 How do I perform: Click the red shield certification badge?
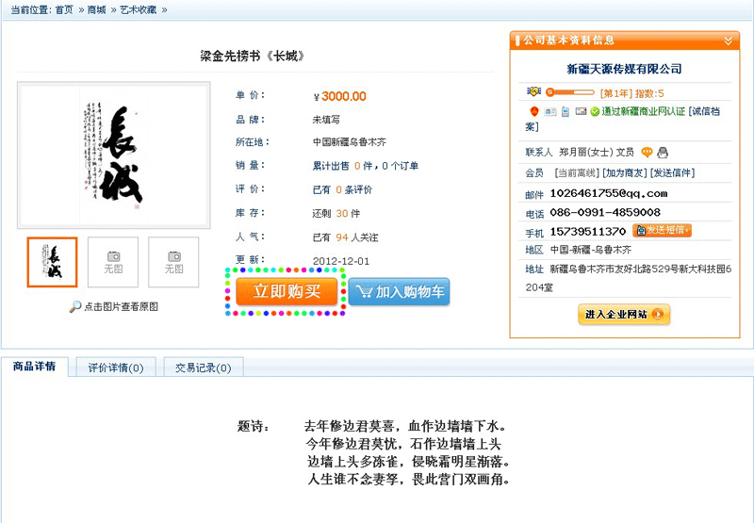[x=534, y=111]
